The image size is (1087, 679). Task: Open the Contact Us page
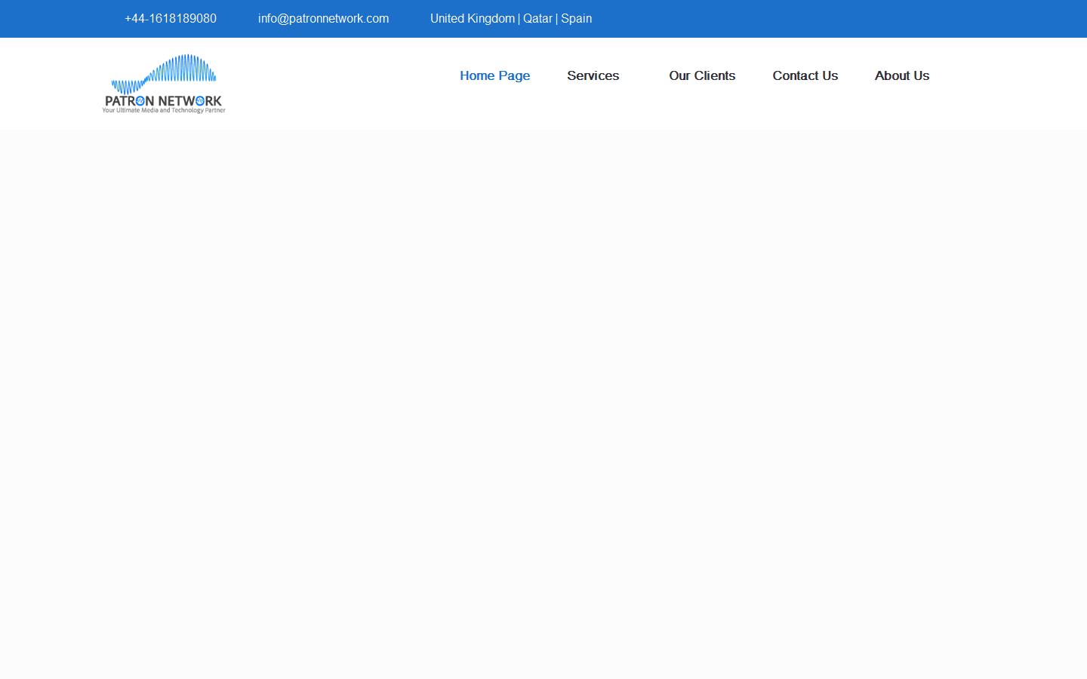click(x=805, y=75)
